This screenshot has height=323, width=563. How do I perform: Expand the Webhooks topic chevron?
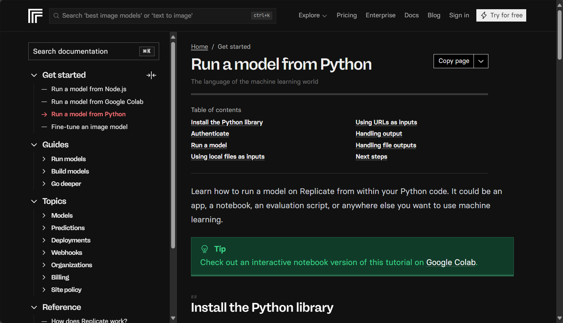click(44, 253)
